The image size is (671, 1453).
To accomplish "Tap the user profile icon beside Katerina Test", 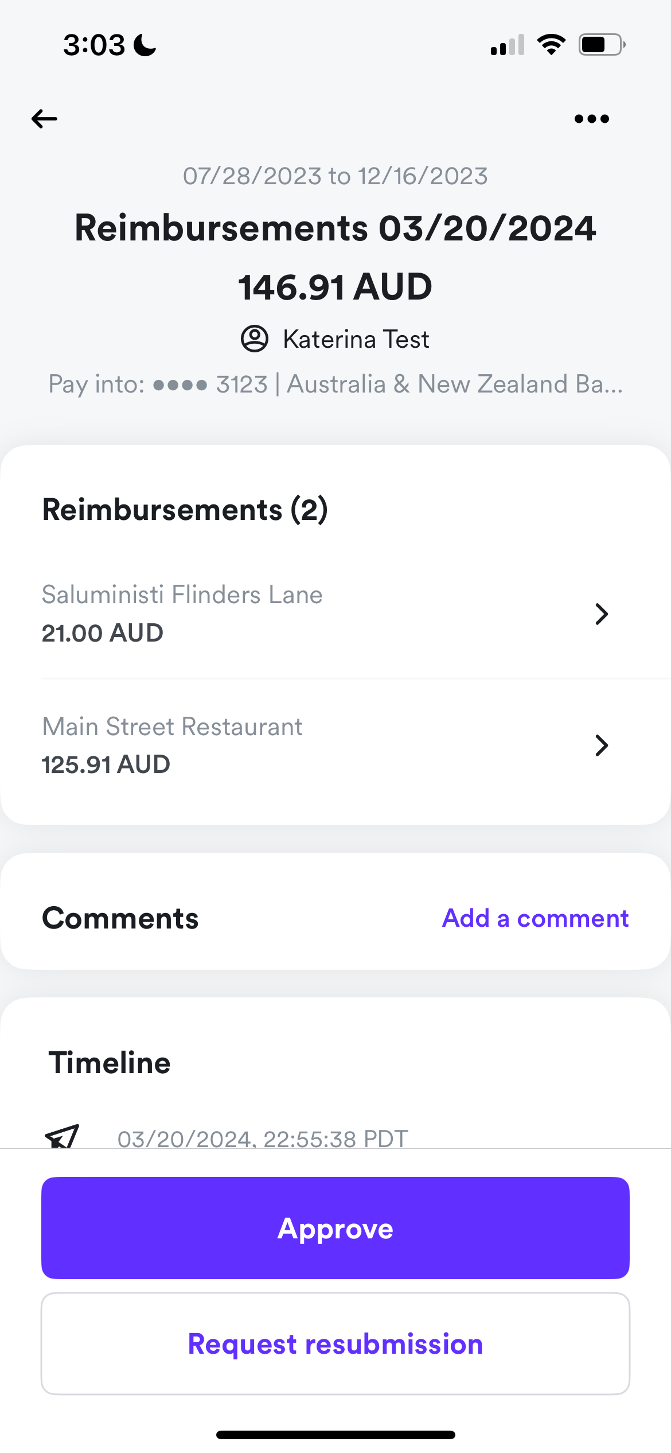I will tap(255, 339).
